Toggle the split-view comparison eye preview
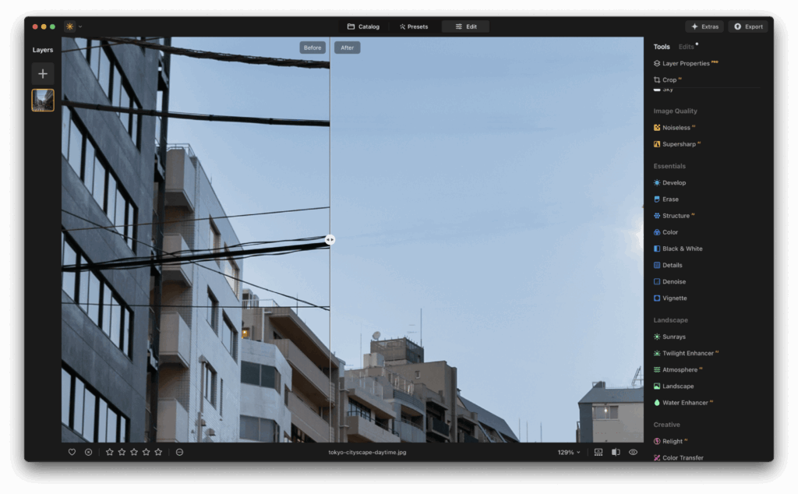The height and width of the screenshot is (494, 798). [633, 451]
